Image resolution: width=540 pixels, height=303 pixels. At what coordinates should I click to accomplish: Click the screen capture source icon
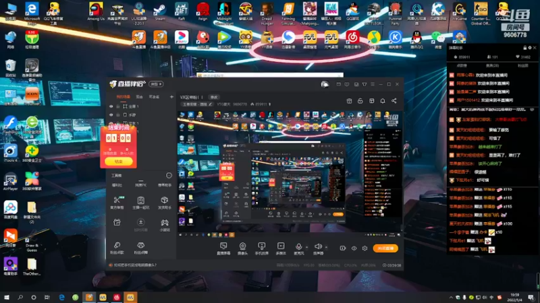223,248
